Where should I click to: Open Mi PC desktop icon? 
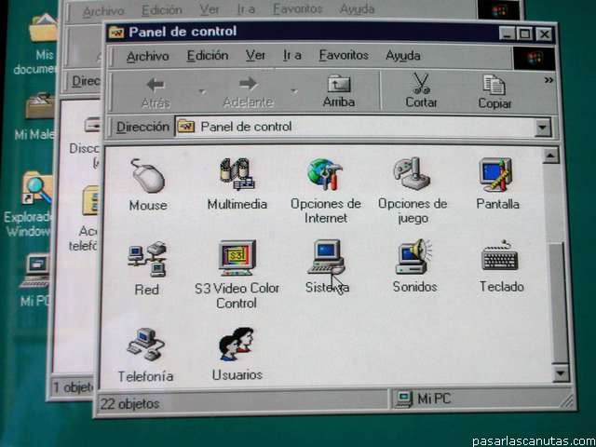(x=37, y=277)
